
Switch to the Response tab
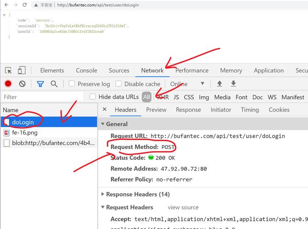[x=188, y=109]
